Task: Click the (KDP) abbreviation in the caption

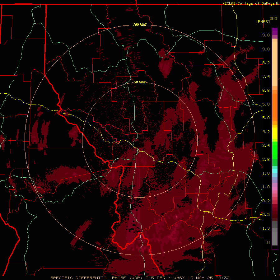Action: pos(137,278)
